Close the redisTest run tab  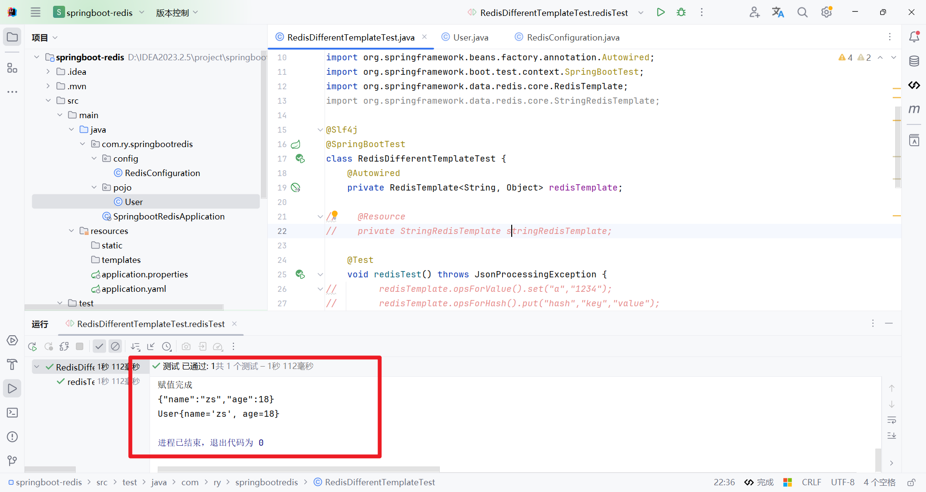point(234,324)
